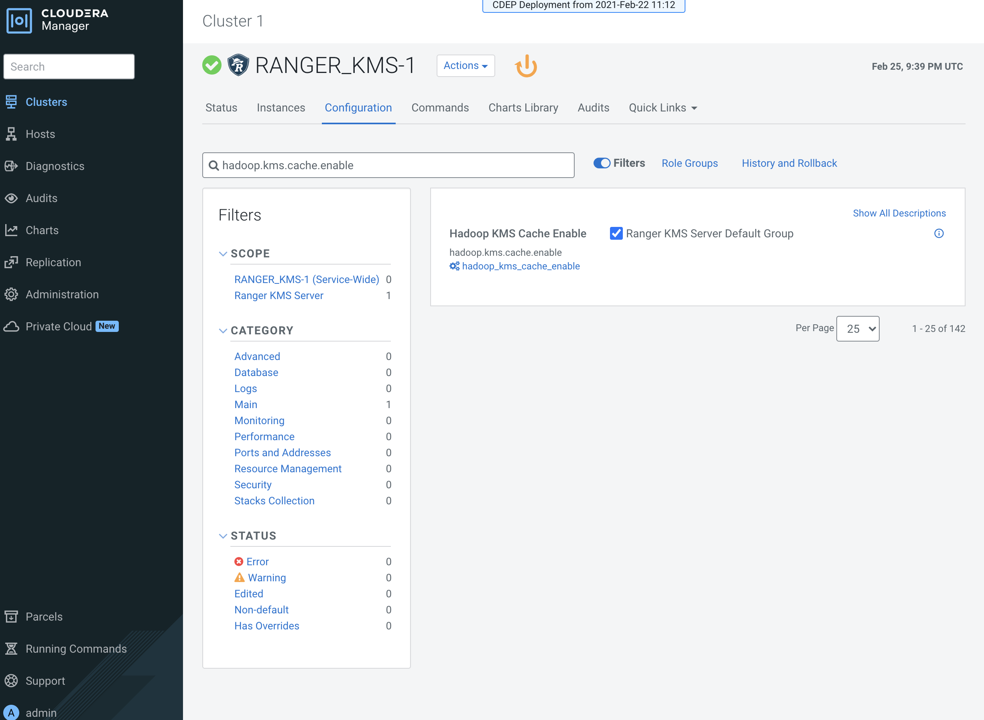The image size is (984, 720).
Task: Toggle the Filters switch off
Action: 602,163
